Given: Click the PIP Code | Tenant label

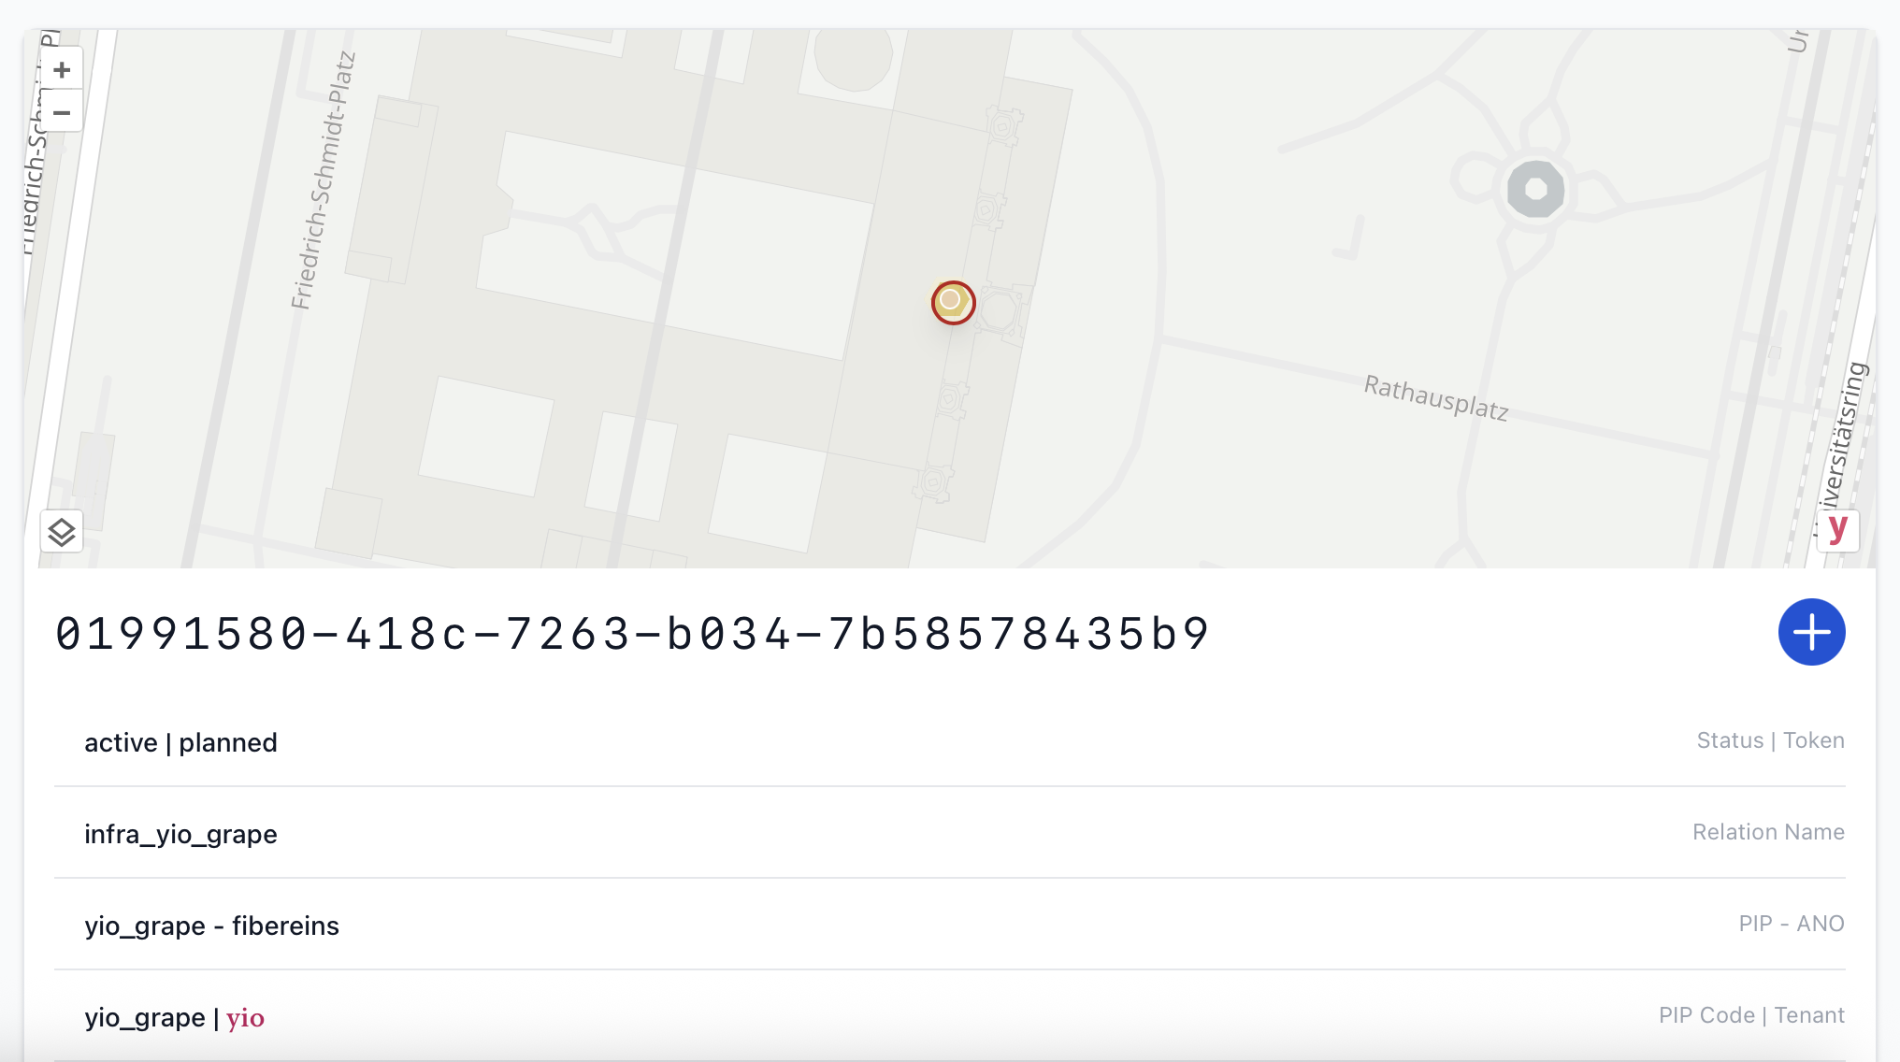Looking at the screenshot, I should (1751, 1015).
